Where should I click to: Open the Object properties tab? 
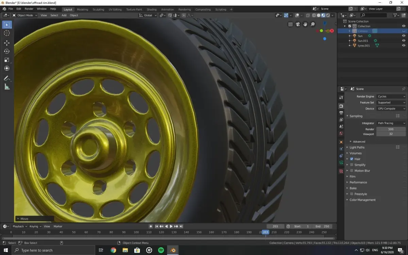pyautogui.click(x=341, y=142)
